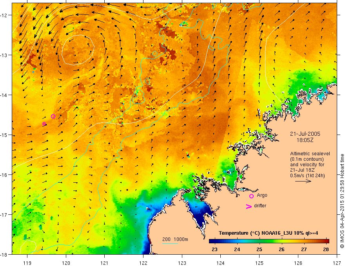Click the 21-Jul-2005 date label
Viewport: 345px width, 266px height.
[305, 134]
